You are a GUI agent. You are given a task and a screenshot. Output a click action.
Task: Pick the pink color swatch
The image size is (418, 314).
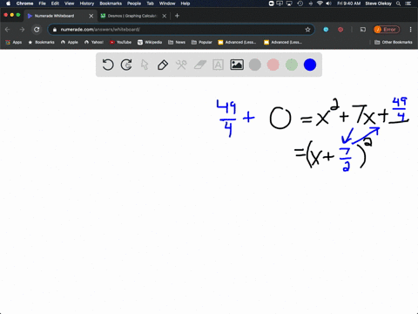(273, 65)
